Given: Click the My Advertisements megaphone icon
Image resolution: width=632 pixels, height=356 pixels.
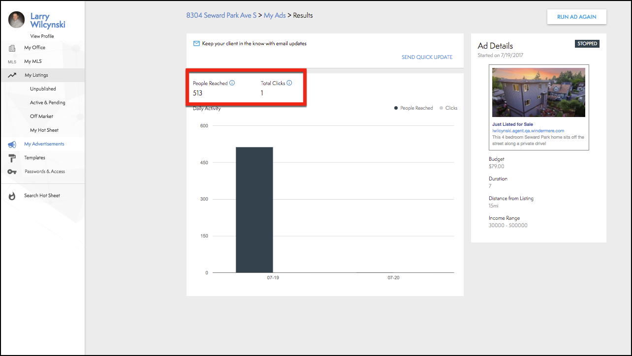Looking at the screenshot, I should click(x=12, y=144).
